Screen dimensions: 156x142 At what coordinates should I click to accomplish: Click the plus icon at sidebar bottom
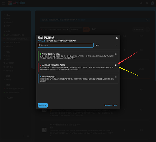pyautogui.click(x=24, y=136)
